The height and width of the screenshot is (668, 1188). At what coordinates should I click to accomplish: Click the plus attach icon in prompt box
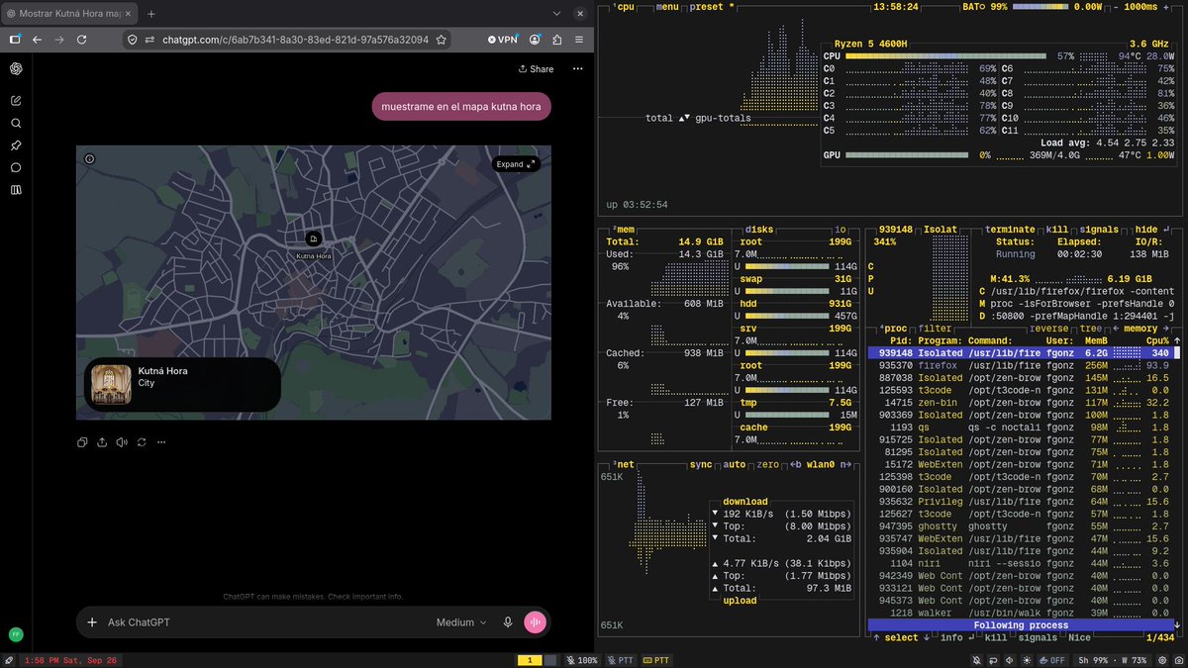pos(92,622)
